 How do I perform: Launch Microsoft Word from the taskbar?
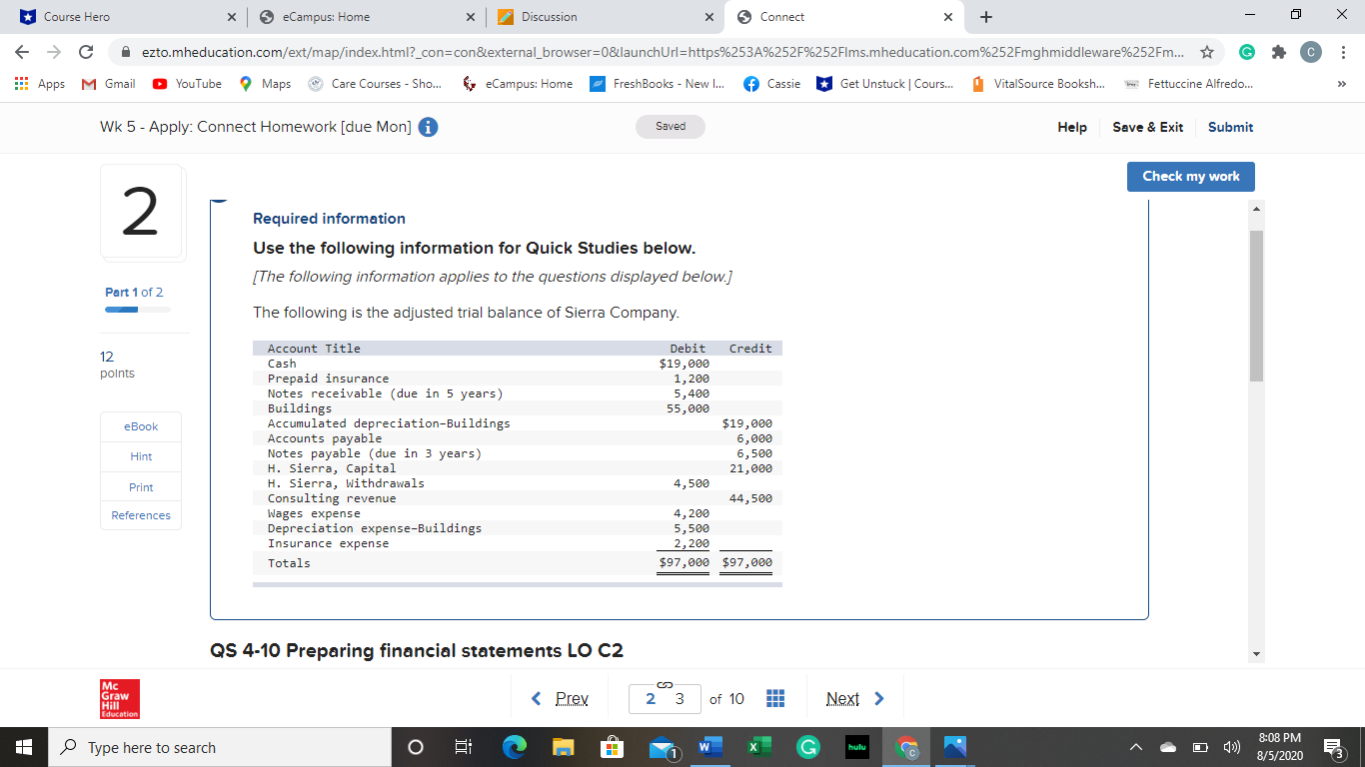(711, 746)
